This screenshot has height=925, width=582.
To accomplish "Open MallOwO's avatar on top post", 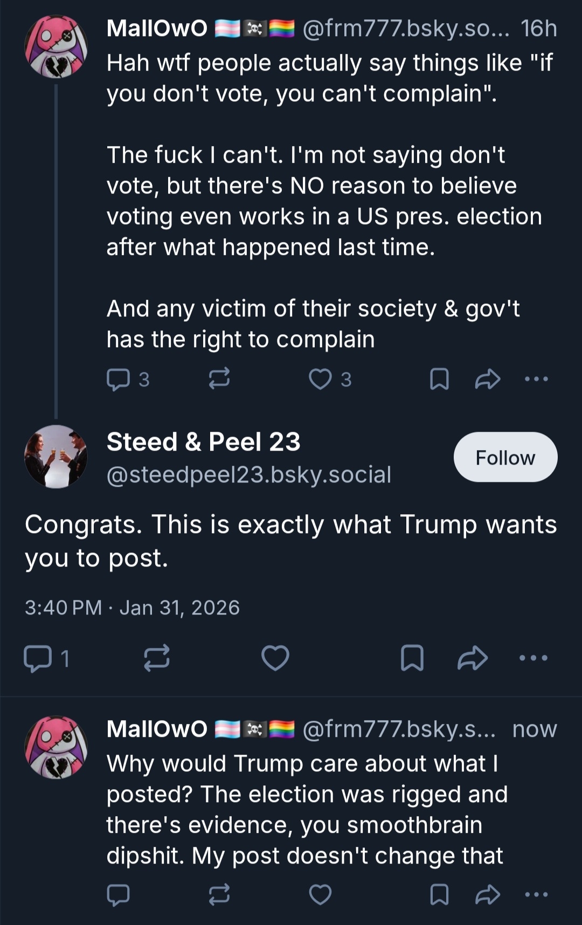I will tap(56, 47).
